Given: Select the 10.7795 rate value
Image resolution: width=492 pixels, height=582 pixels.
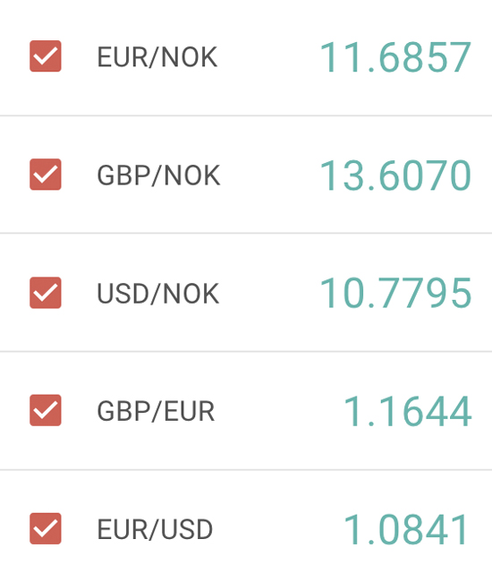Looking at the screenshot, I should coord(395,293).
